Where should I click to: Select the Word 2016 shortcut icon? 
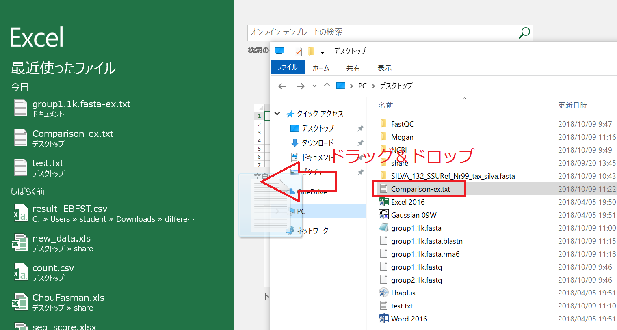pos(383,318)
